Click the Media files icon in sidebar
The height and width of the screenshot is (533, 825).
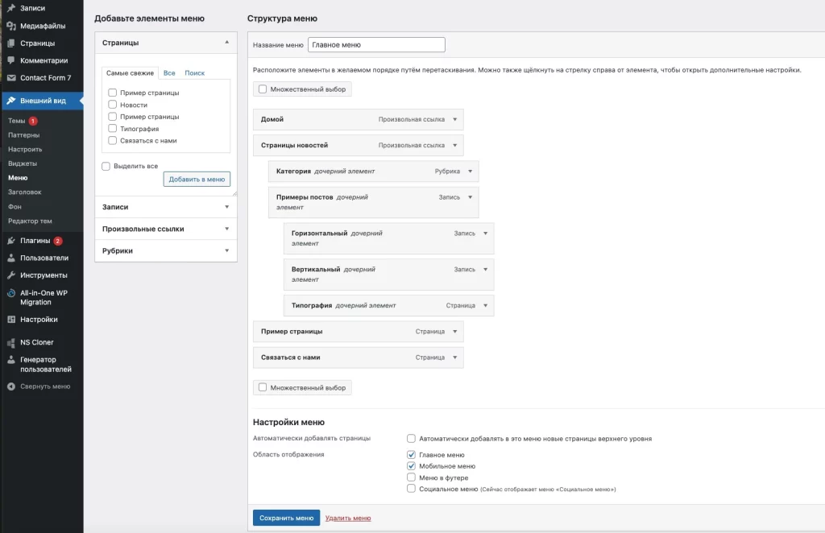pyautogui.click(x=11, y=26)
